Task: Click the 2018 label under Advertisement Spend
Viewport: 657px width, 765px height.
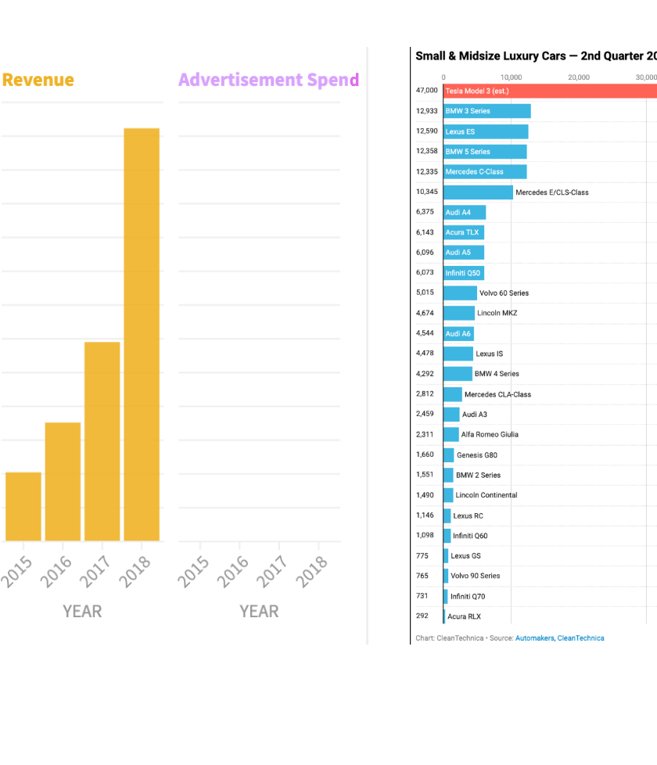Action: click(311, 571)
